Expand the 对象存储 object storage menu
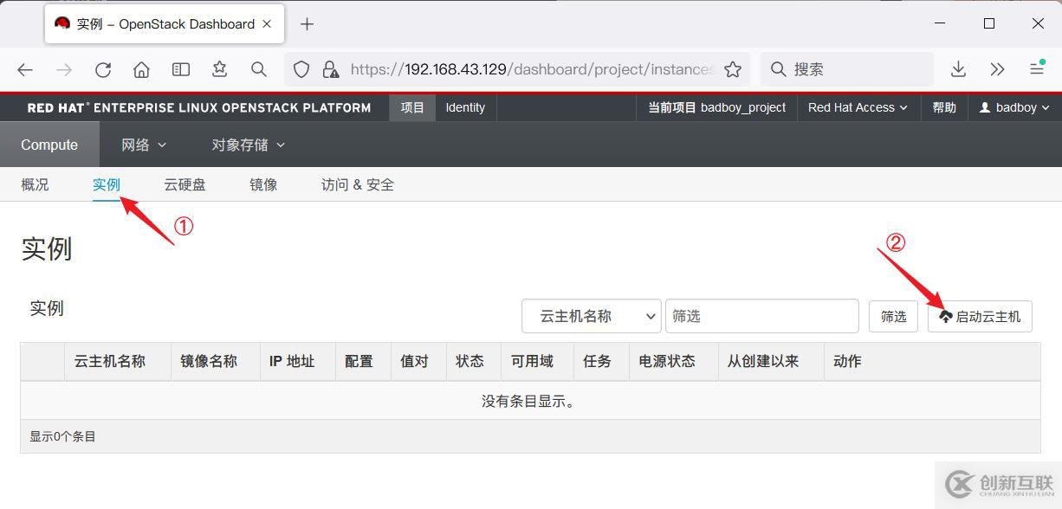1062x509 pixels. (x=249, y=145)
